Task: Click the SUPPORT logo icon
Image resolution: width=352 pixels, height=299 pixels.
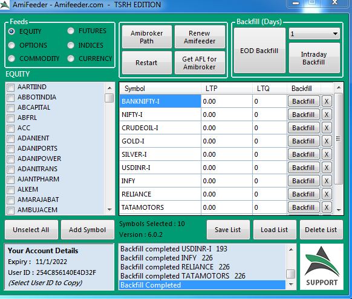Action: (x=322, y=267)
